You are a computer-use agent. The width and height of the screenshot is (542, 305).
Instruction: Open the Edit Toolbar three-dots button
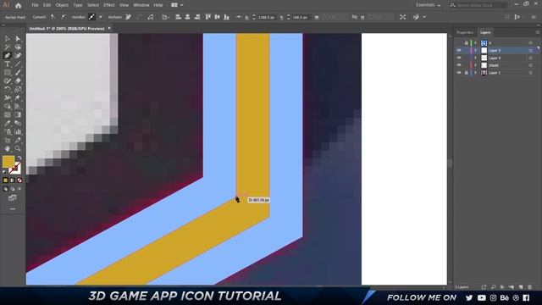(x=13, y=209)
